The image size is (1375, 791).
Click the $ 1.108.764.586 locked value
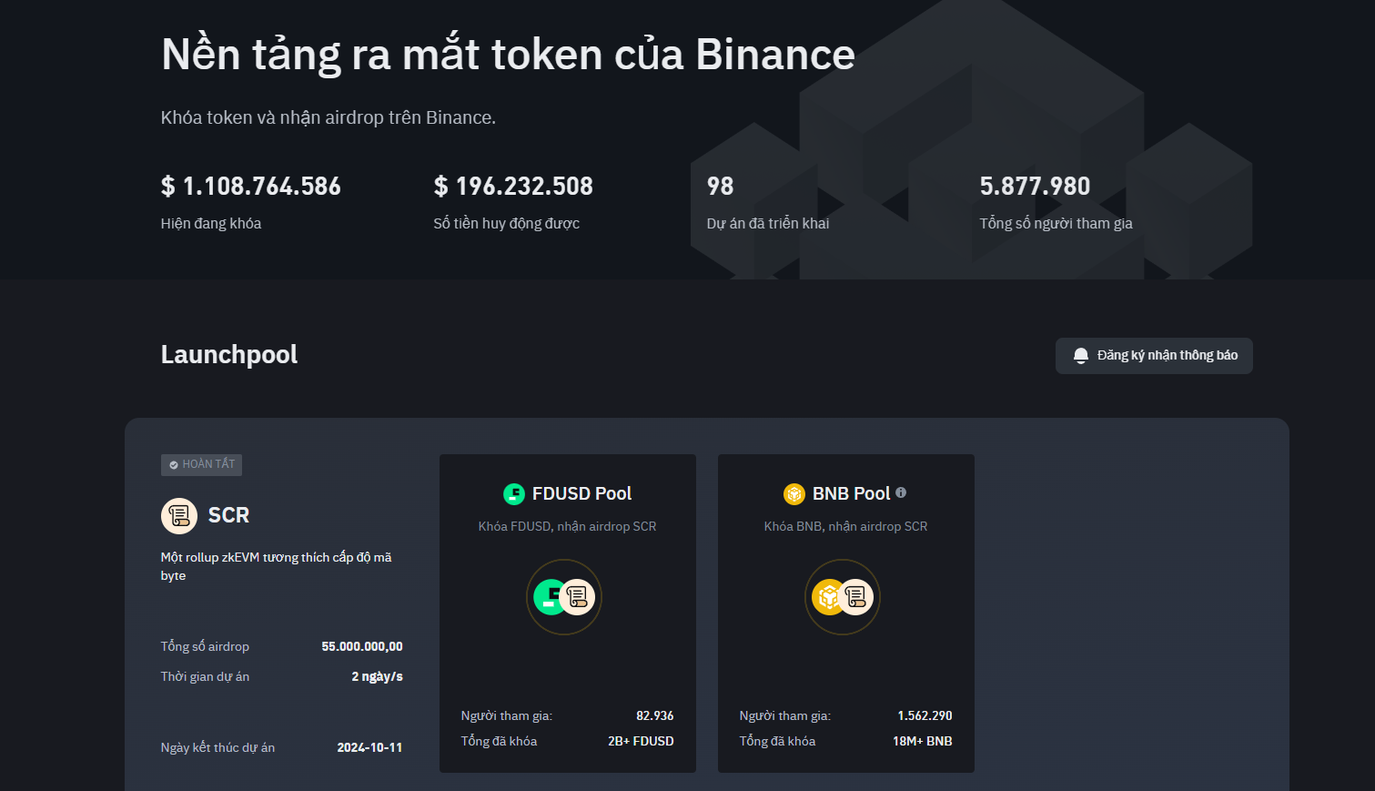point(251,187)
